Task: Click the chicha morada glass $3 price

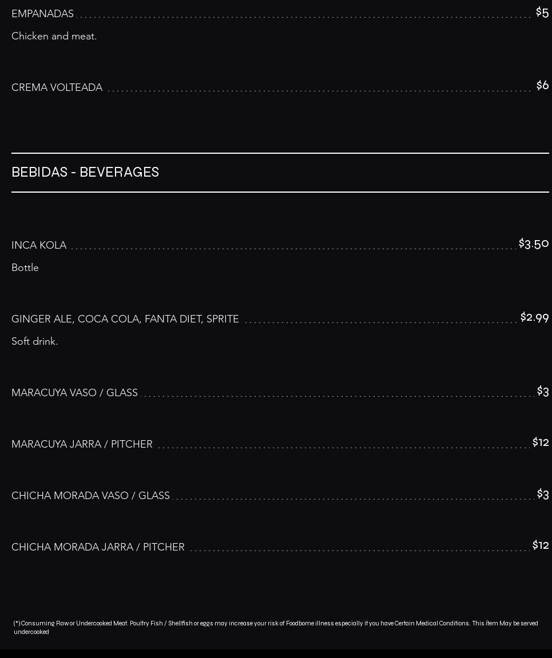Action: (543, 494)
